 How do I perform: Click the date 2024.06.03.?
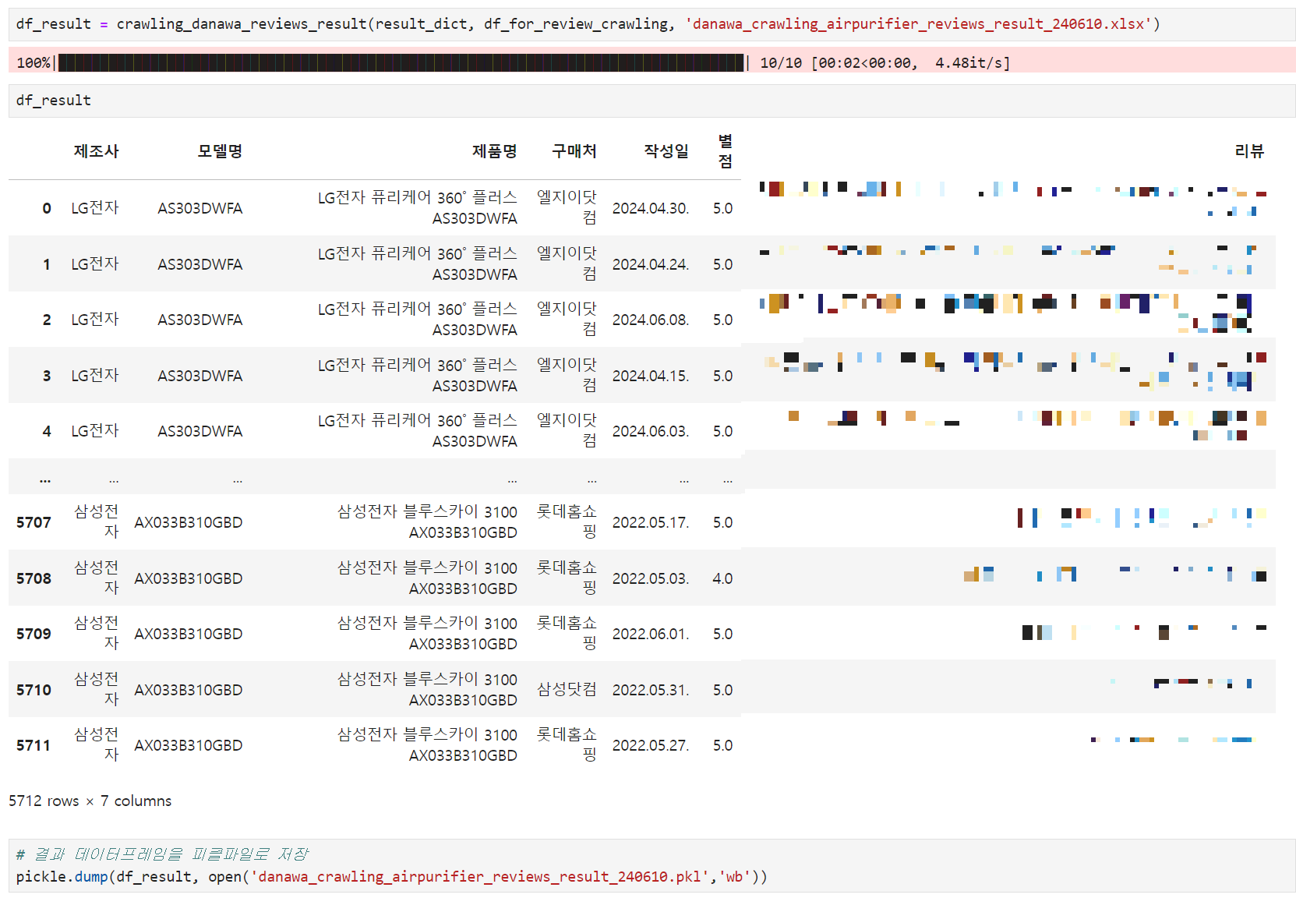pyautogui.click(x=651, y=431)
